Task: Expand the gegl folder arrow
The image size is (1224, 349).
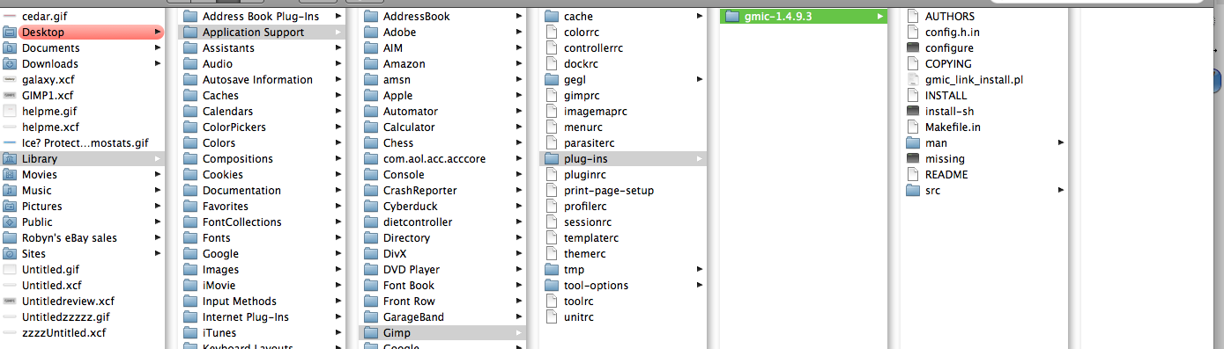Action: point(700,80)
